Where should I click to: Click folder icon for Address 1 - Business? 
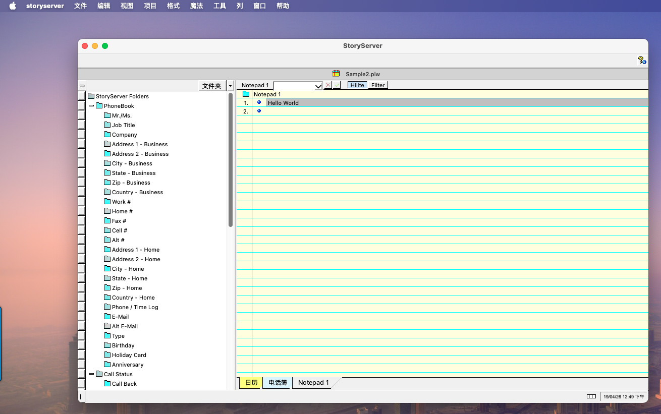point(107,144)
